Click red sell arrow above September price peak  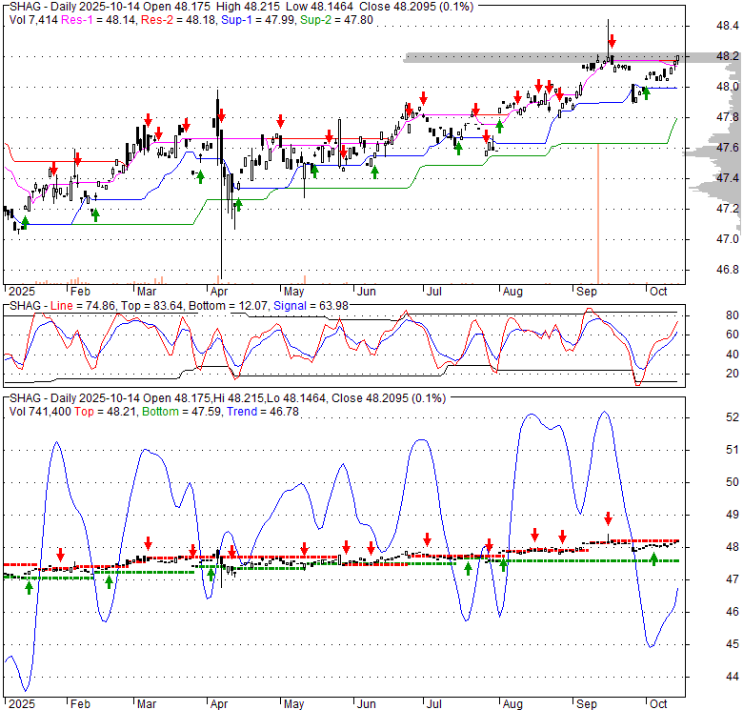point(611,42)
